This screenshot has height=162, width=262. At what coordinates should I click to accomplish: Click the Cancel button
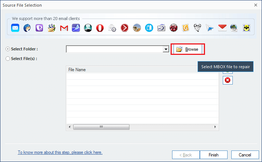[x=245, y=155]
